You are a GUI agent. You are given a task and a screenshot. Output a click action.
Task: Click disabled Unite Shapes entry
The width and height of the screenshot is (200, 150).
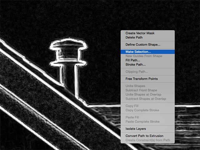148,86
